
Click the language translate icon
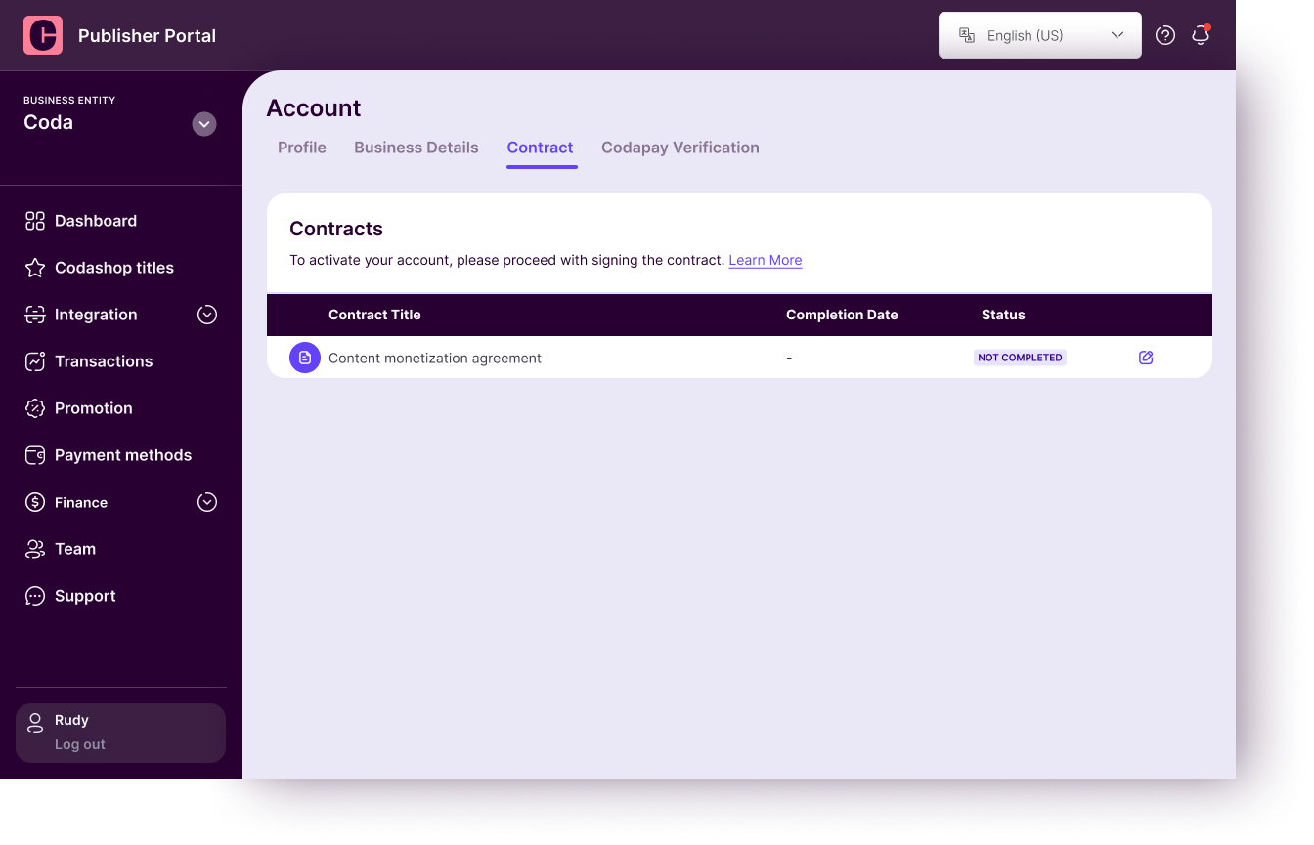[x=967, y=35]
